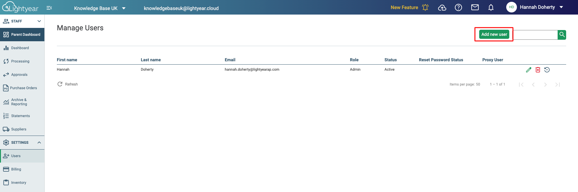The height and width of the screenshot is (192, 578).
Task: Open the Knowledge Base UK company dropdown
Action: pos(100,8)
